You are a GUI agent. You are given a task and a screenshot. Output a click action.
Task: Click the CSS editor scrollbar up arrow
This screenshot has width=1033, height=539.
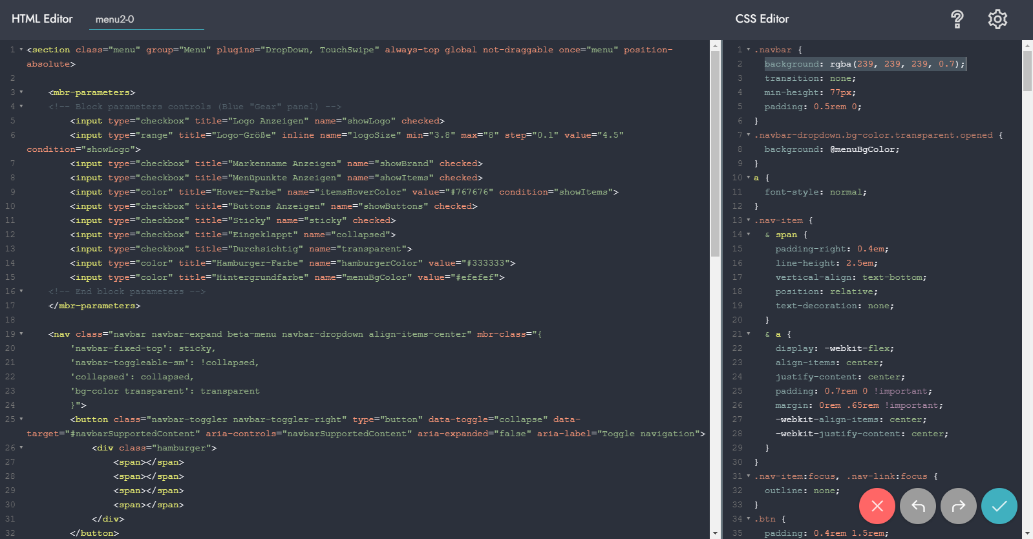[x=1027, y=45]
